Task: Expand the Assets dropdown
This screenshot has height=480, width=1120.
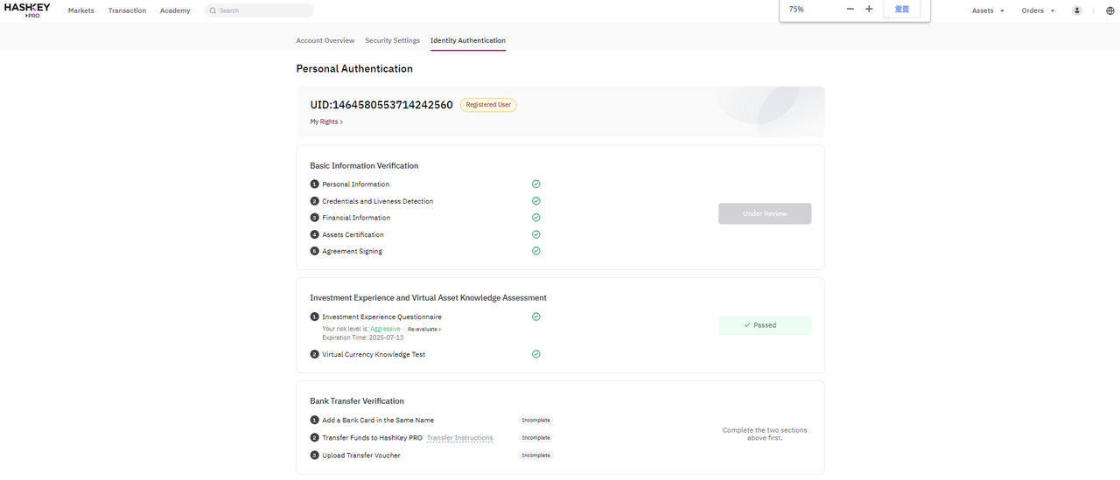Action: point(988,10)
